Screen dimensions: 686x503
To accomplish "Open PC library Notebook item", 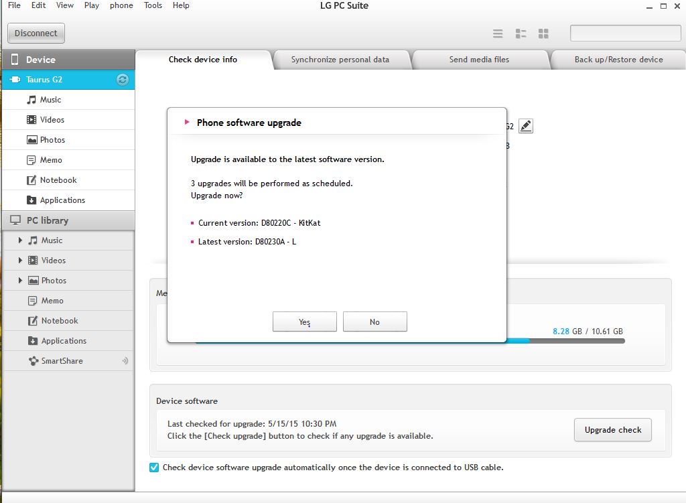I will tap(69, 321).
